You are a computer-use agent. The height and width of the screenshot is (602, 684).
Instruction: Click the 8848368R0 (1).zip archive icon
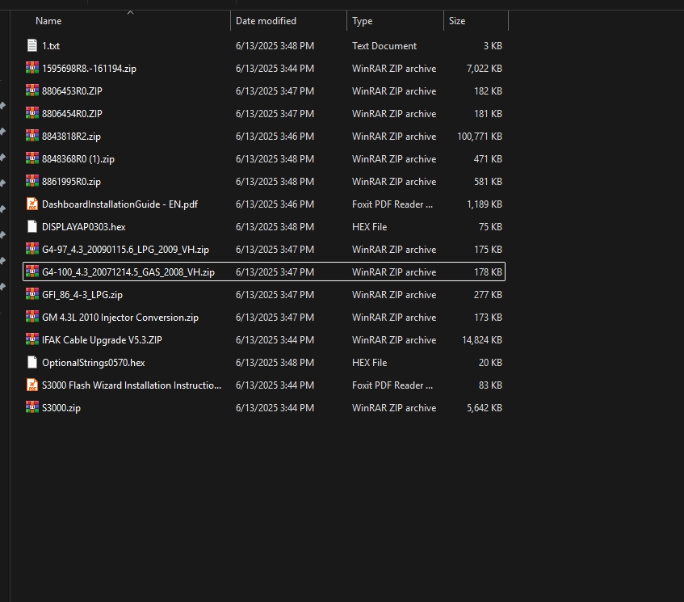(x=32, y=159)
